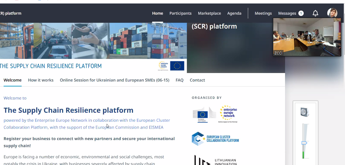Switch to the FAQ tab
Image resolution: width=345 pixels, height=165 pixels.
[180, 80]
